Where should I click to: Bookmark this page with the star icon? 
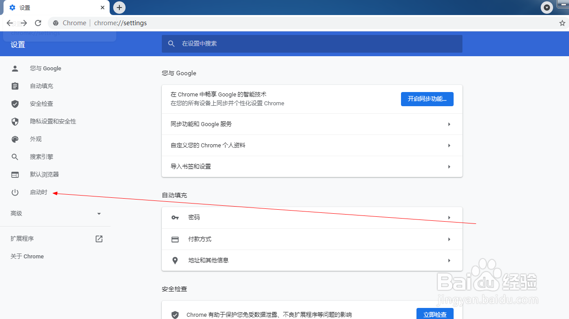(562, 23)
